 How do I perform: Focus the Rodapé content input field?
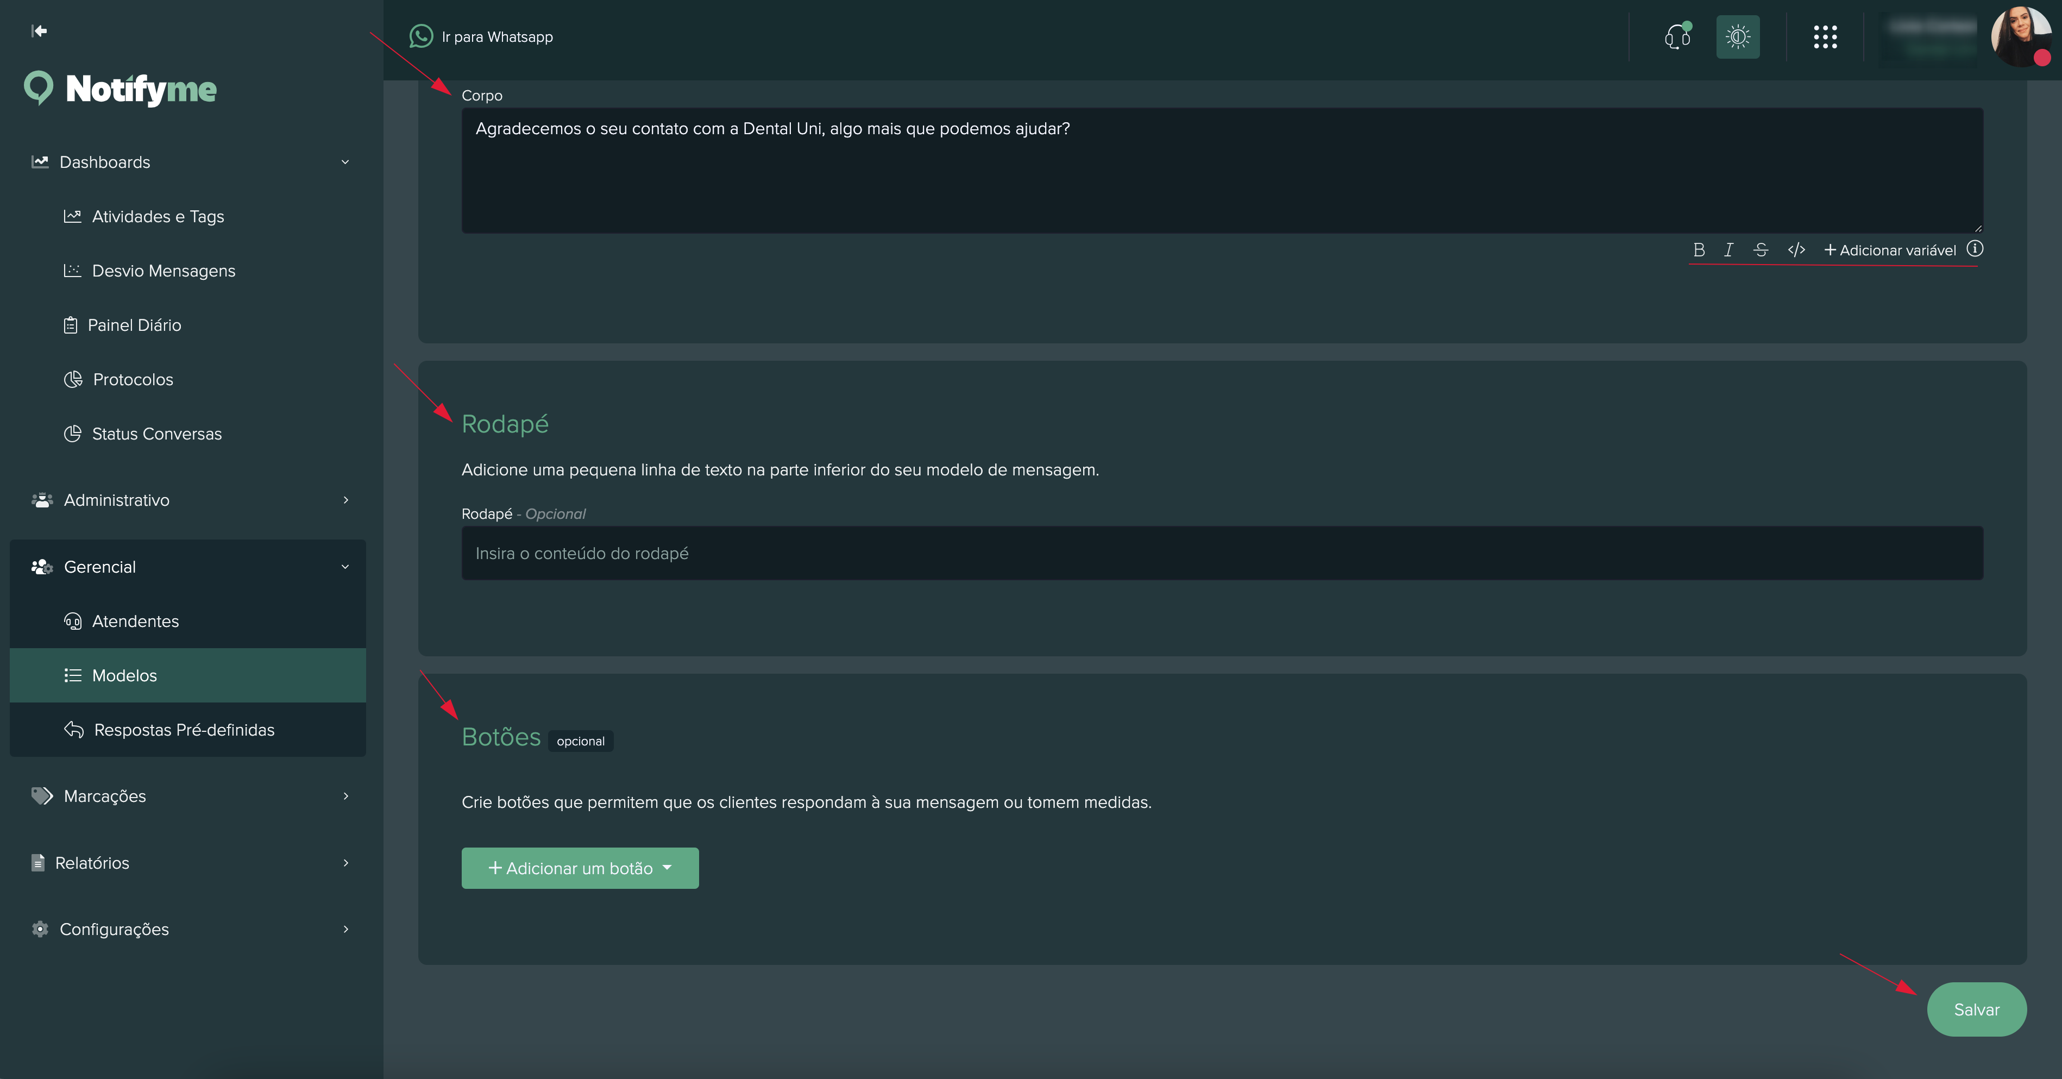1222,553
